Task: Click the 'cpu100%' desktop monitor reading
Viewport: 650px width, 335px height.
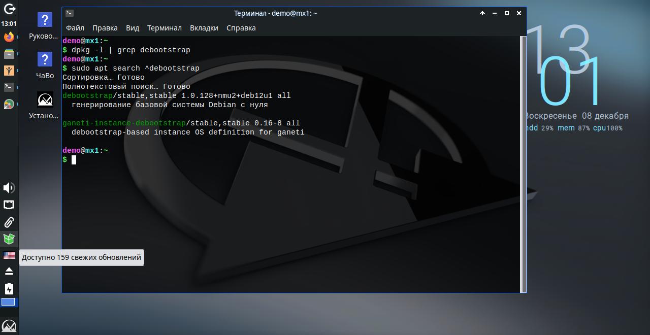Action: (608, 128)
